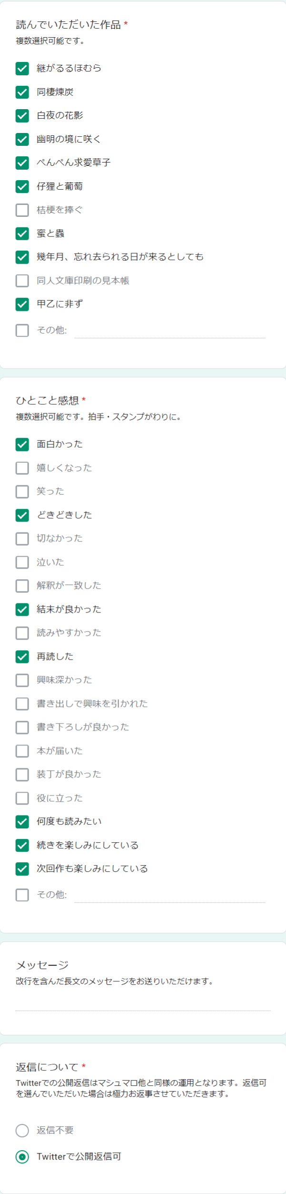Check the 嬉しくなった checkbox
The height and width of the screenshot is (1194, 286).
click(22, 468)
